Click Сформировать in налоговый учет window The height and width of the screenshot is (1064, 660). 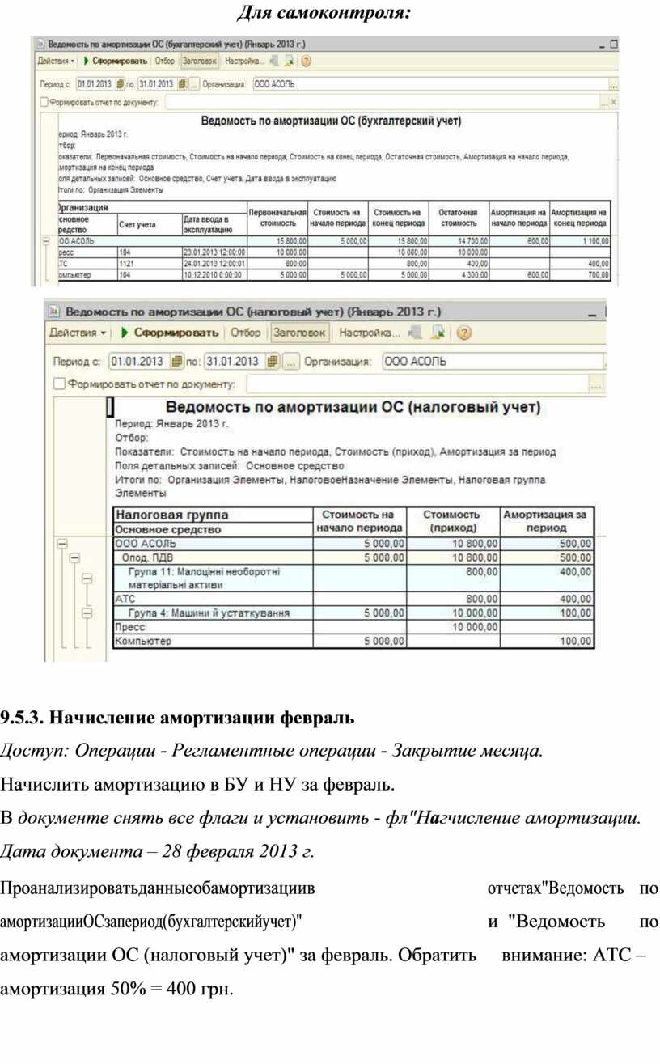pos(176,333)
